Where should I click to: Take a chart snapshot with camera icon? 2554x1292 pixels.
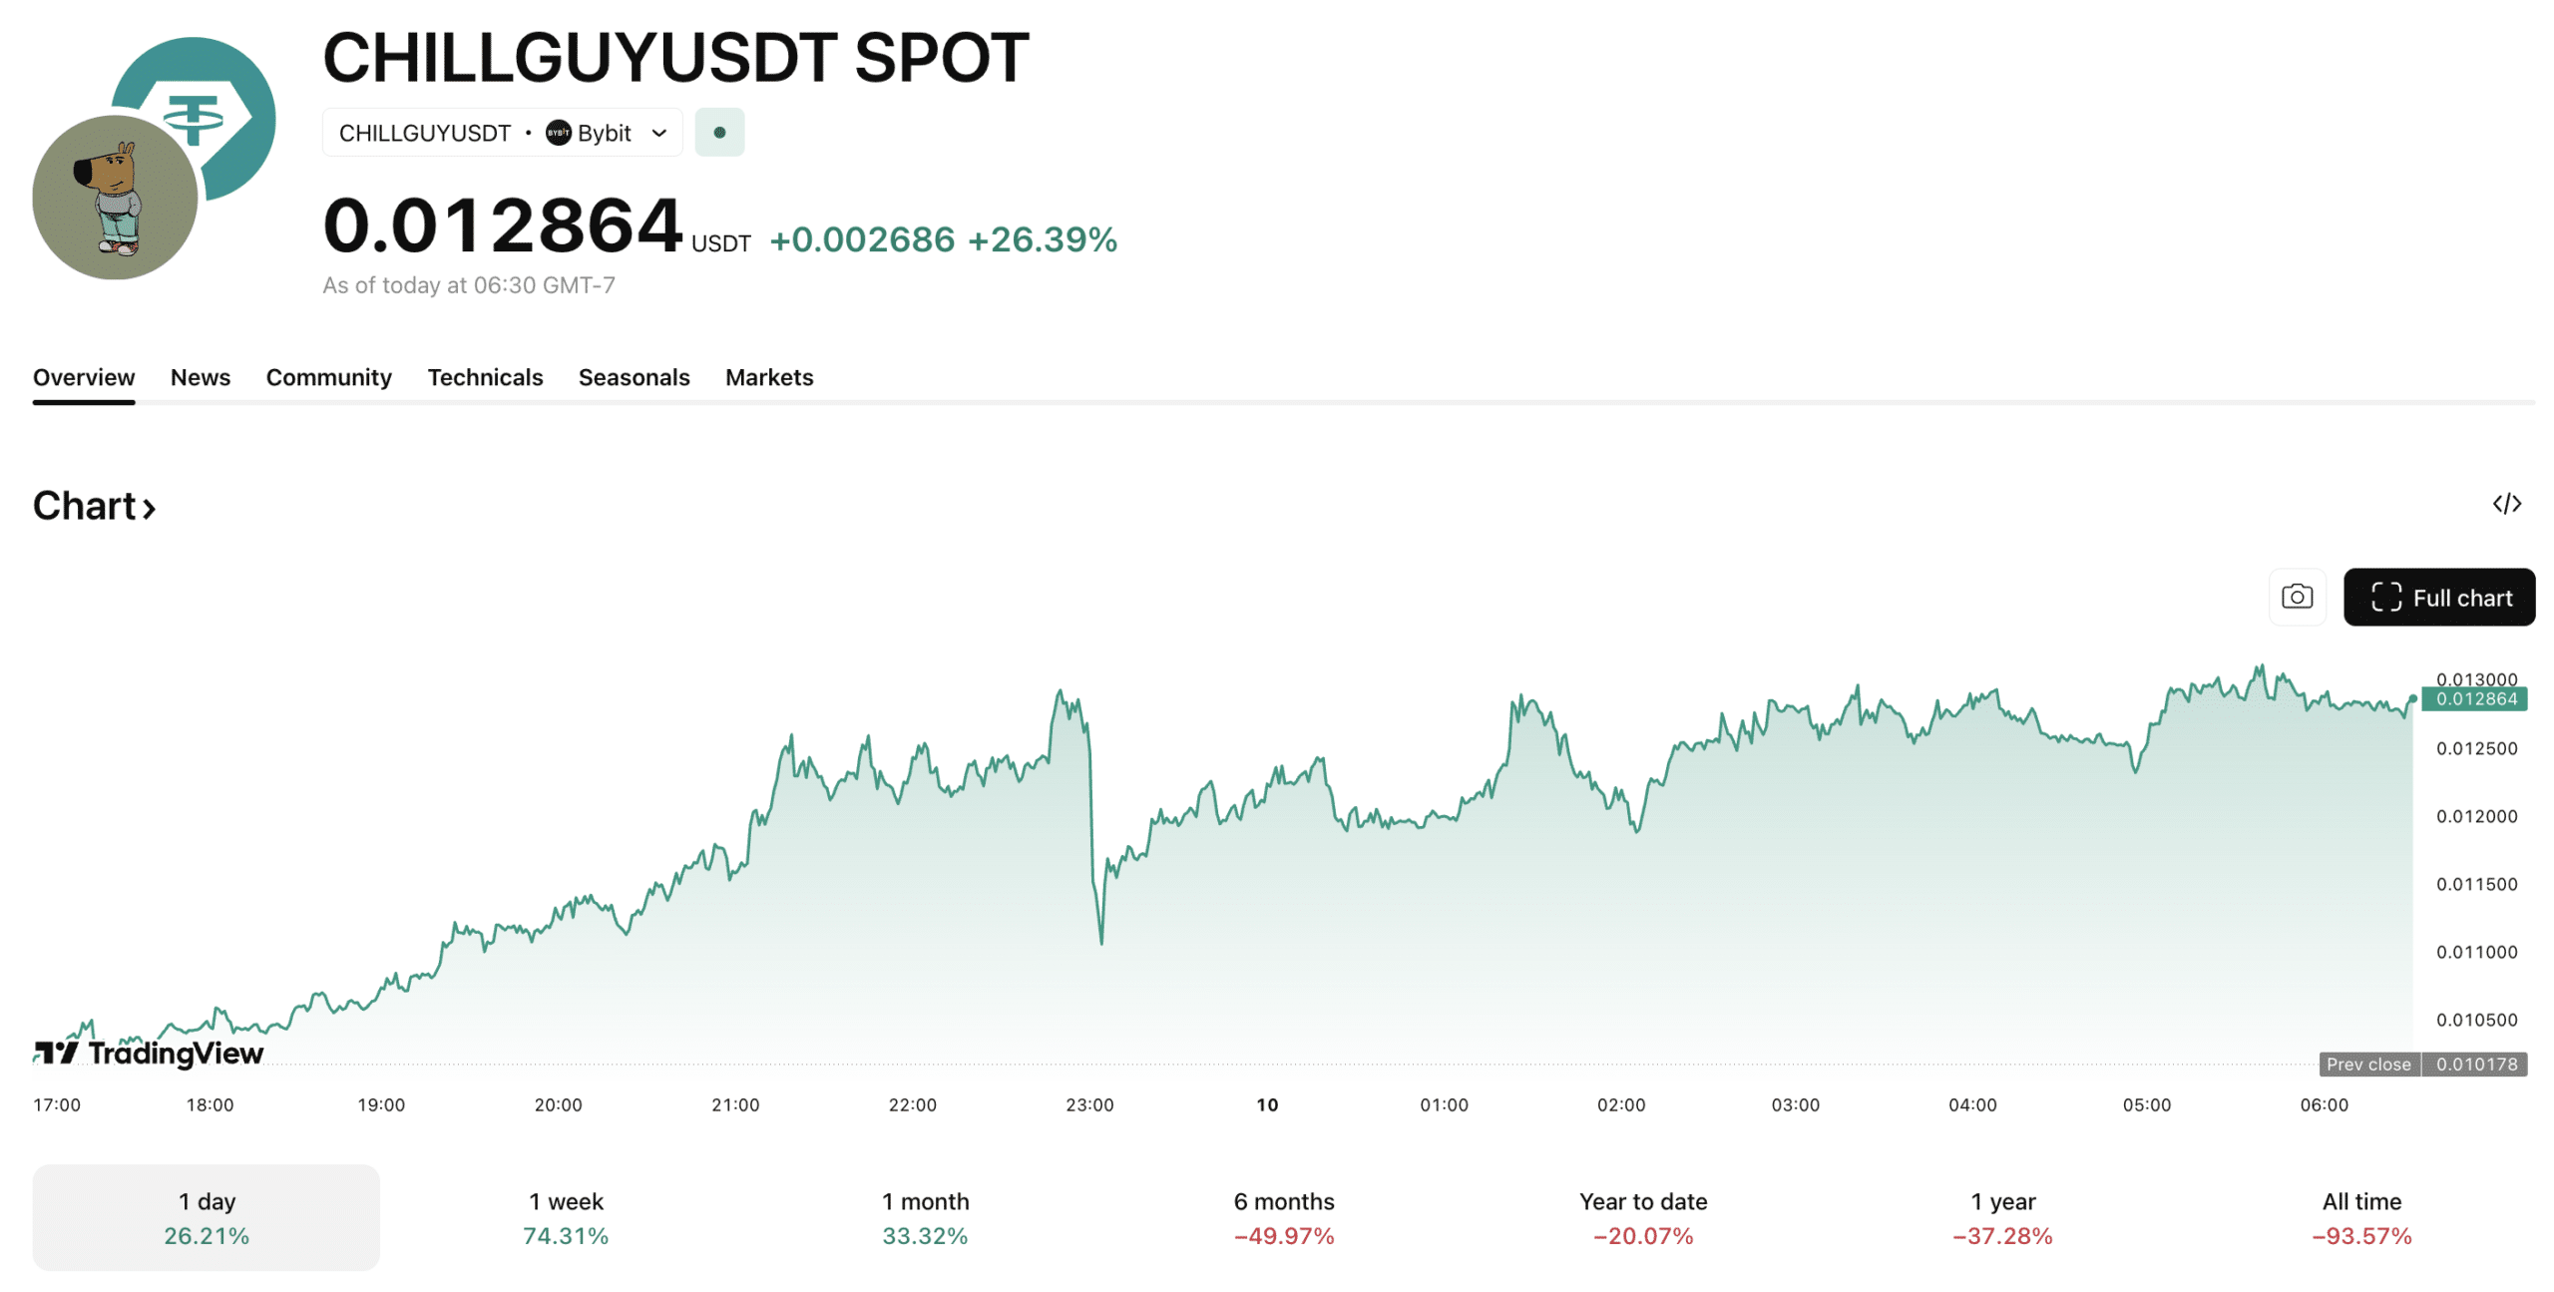pos(2297,597)
